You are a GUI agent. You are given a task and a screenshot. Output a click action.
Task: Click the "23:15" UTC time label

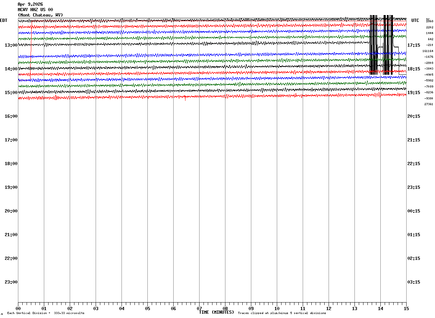[x=414, y=187]
